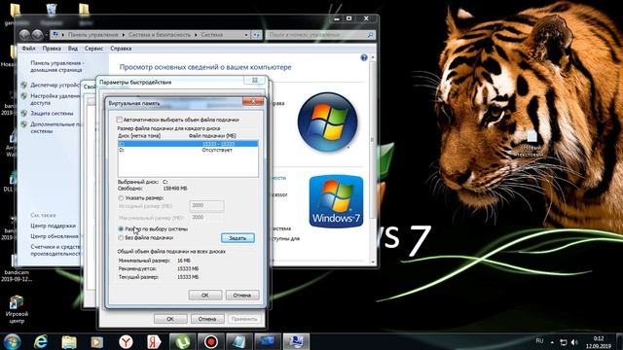623x350 pixels.
Task: Open Windows Explorer folder taskbar icon
Action: (69, 341)
